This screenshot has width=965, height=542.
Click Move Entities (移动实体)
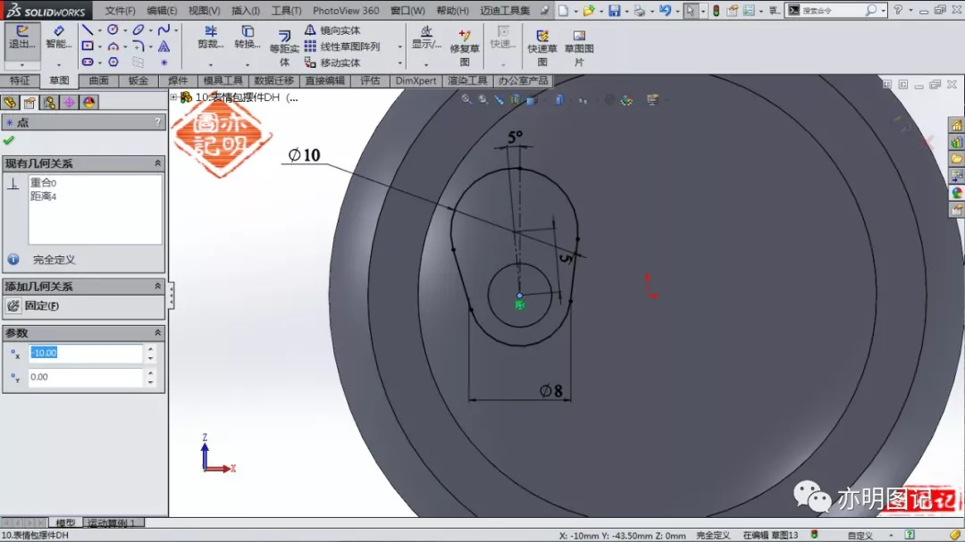tap(332, 63)
